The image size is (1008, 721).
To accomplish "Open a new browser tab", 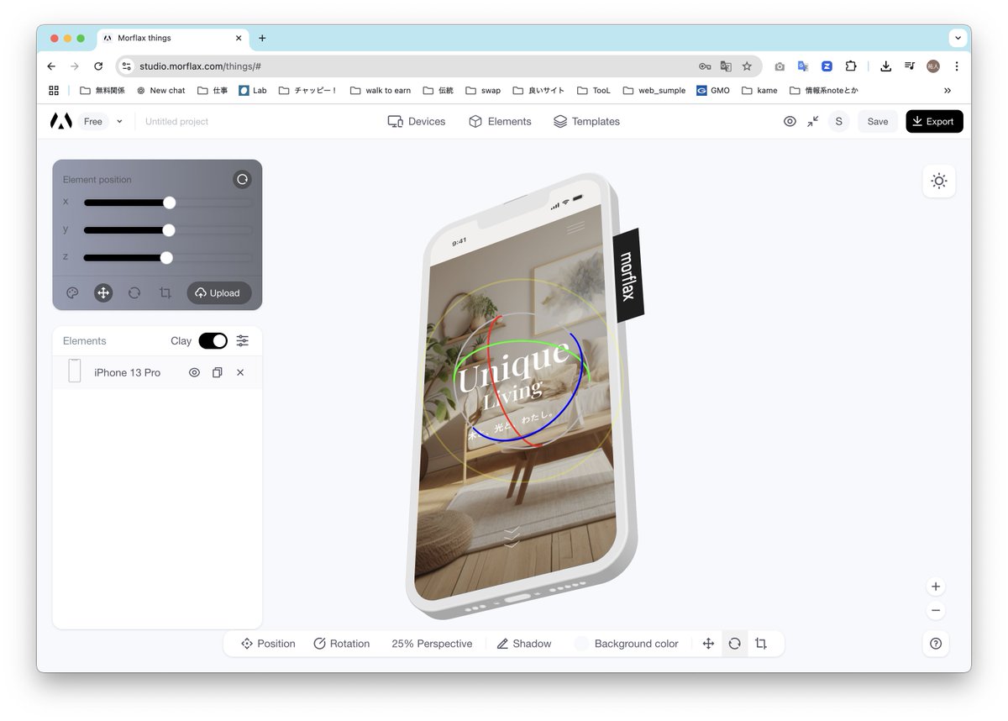I will tap(262, 38).
